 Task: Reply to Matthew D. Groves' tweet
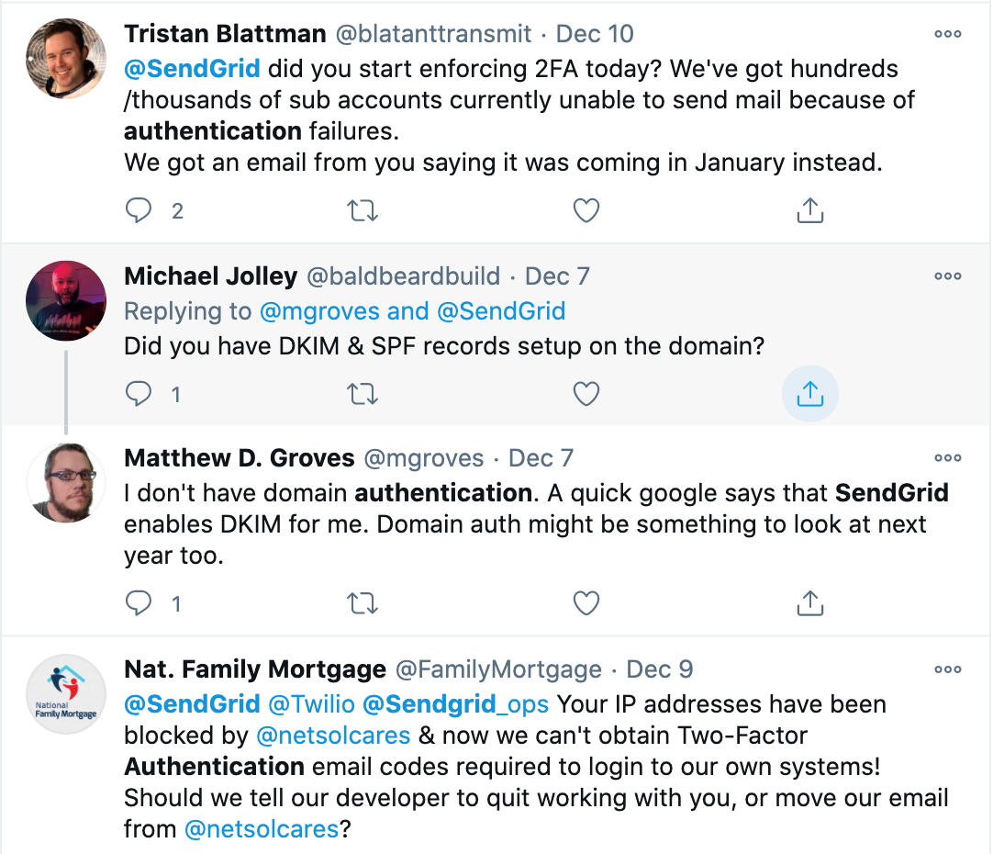(x=139, y=603)
